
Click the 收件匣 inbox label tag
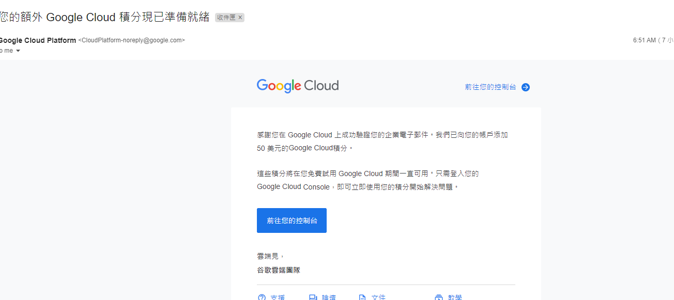click(x=226, y=18)
